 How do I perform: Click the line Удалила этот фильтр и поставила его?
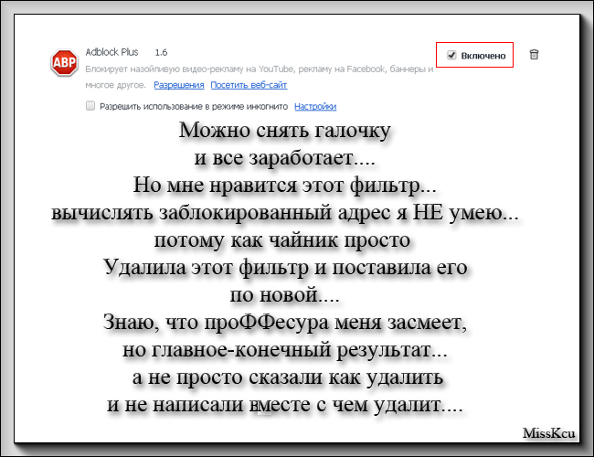[285, 267]
